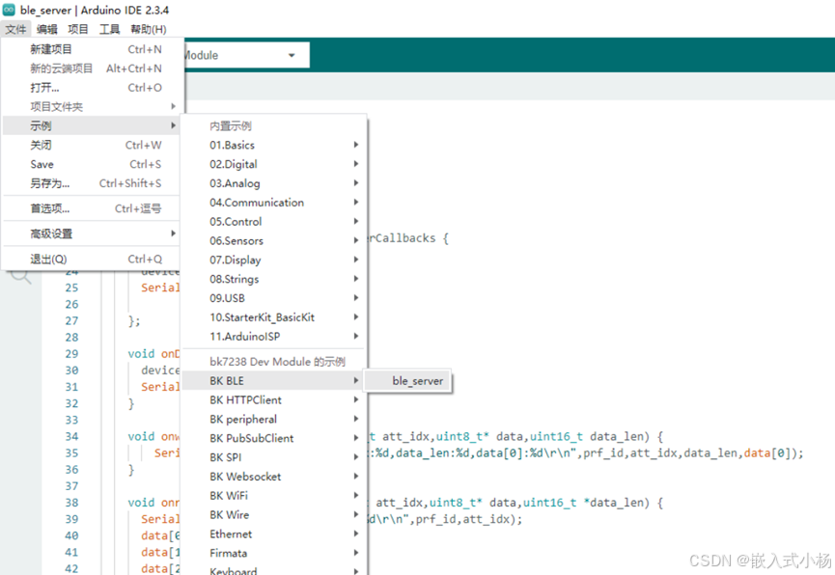Open 首选项 from the File menu
Viewport: 835px width, 575px height.
[x=50, y=208]
